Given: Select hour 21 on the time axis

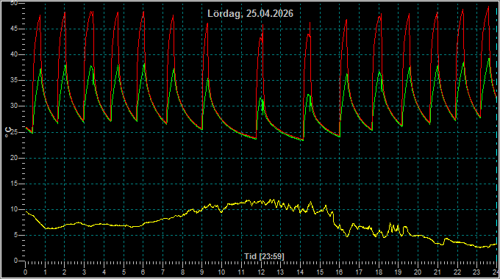Looking at the screenshot, I should pos(438,272).
